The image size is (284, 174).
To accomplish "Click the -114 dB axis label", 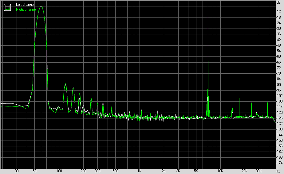I will pyautogui.click(x=279, y=107).
